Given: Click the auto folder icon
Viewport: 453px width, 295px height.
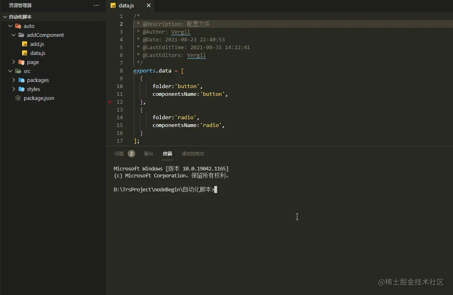Looking at the screenshot, I should pyautogui.click(x=18, y=26).
